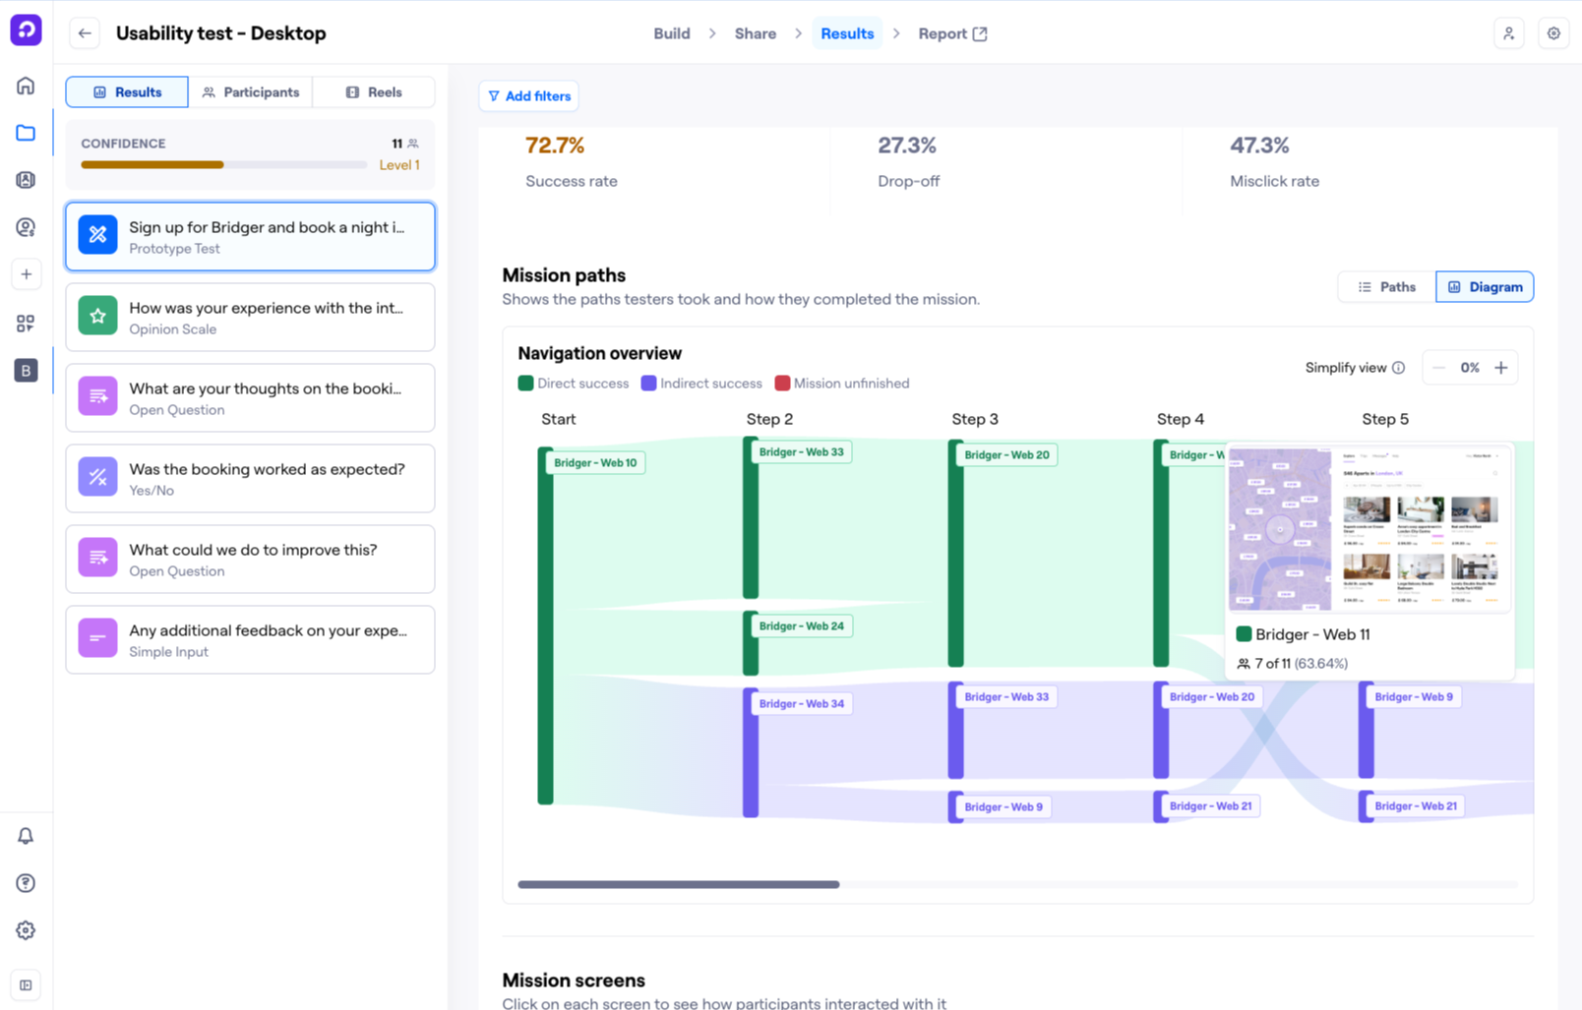
Task: Increase simplify view percentage
Action: pyautogui.click(x=1500, y=368)
